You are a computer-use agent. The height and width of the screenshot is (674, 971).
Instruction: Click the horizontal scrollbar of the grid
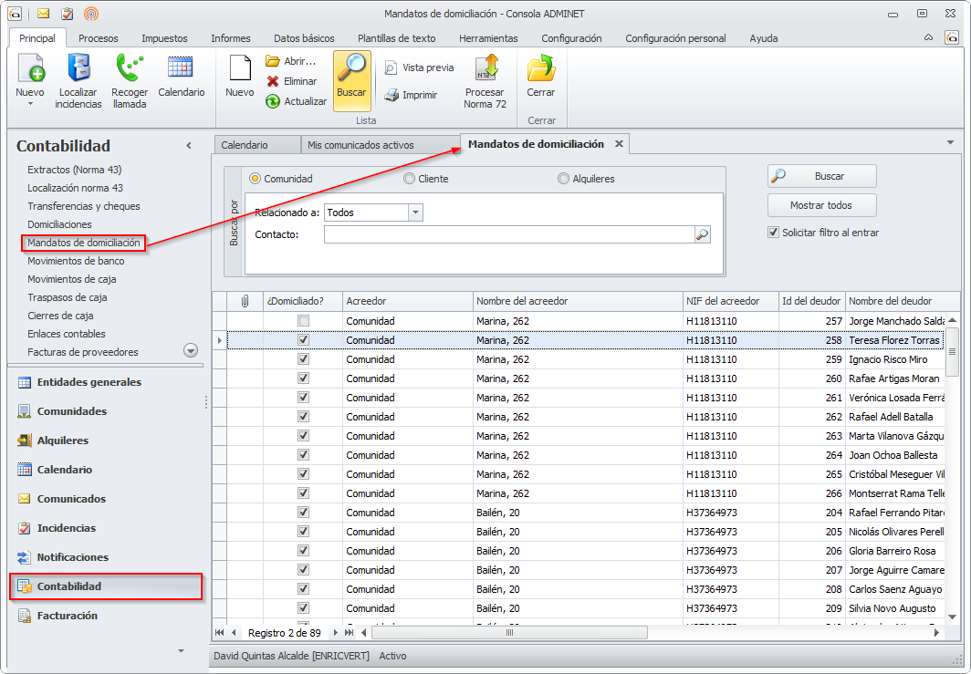click(x=511, y=632)
